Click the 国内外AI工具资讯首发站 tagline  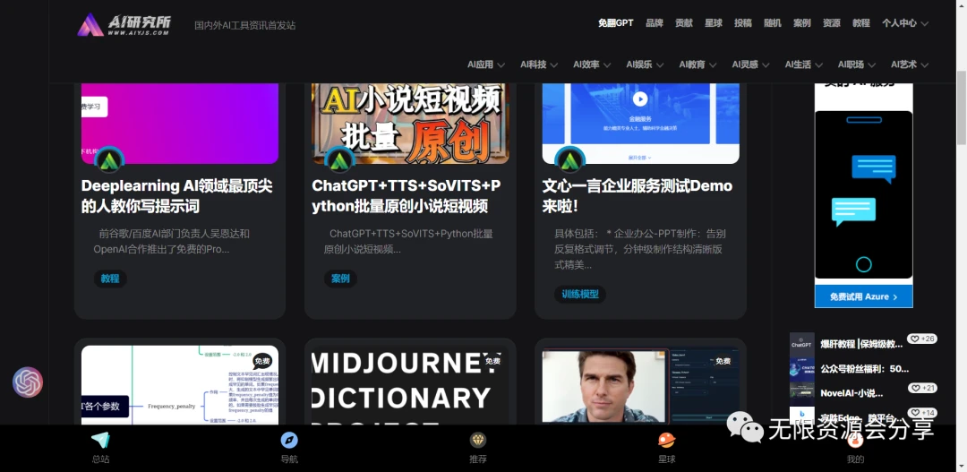tap(244, 26)
